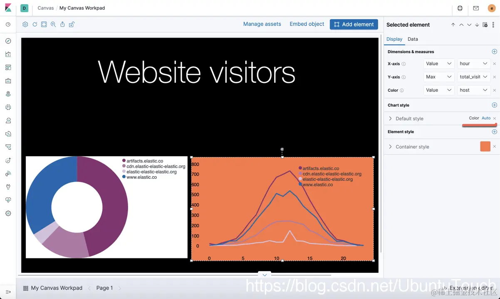Open the Canvas app in sidebar
Image resolution: width=500 pixels, height=299 pixels.
coord(8,81)
